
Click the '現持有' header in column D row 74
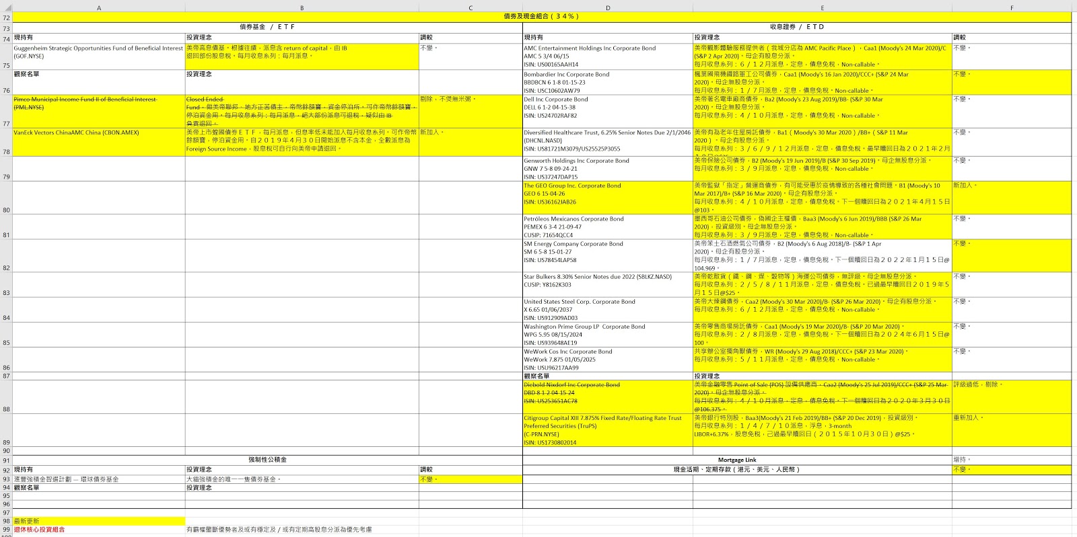(608, 38)
